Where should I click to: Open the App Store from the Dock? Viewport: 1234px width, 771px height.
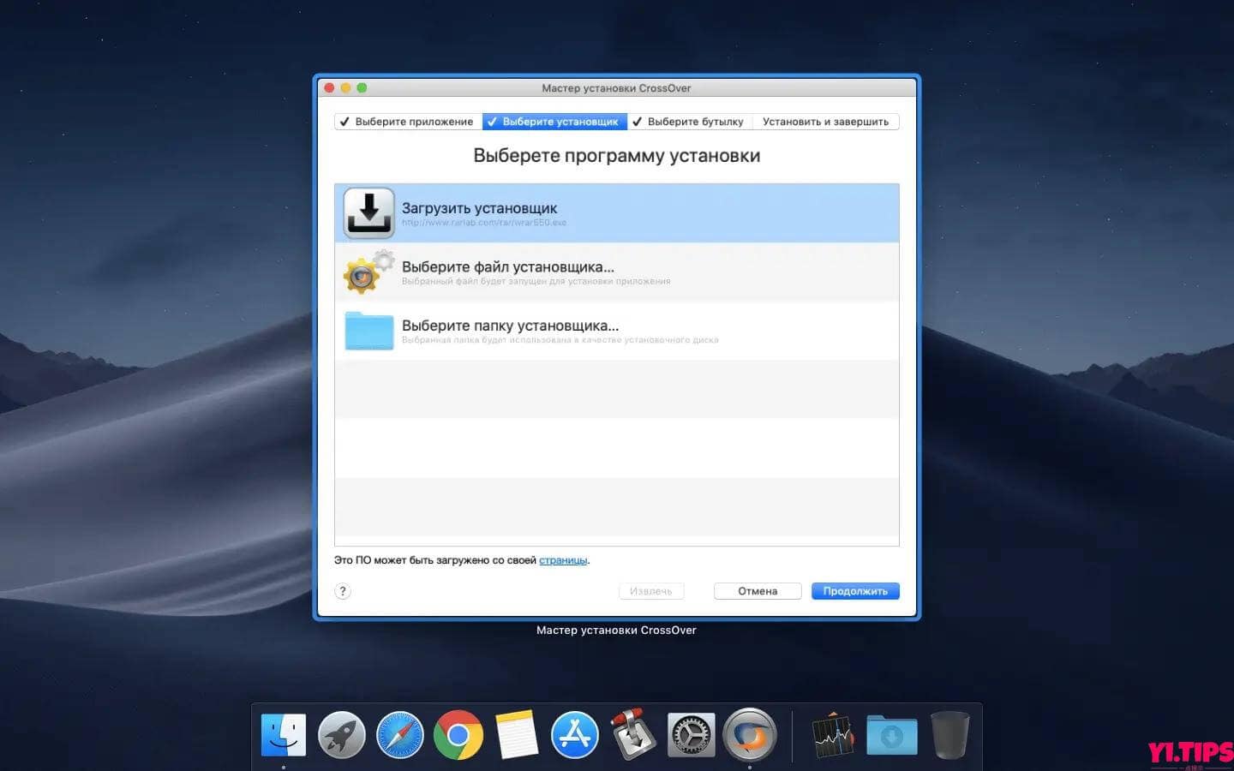click(574, 734)
